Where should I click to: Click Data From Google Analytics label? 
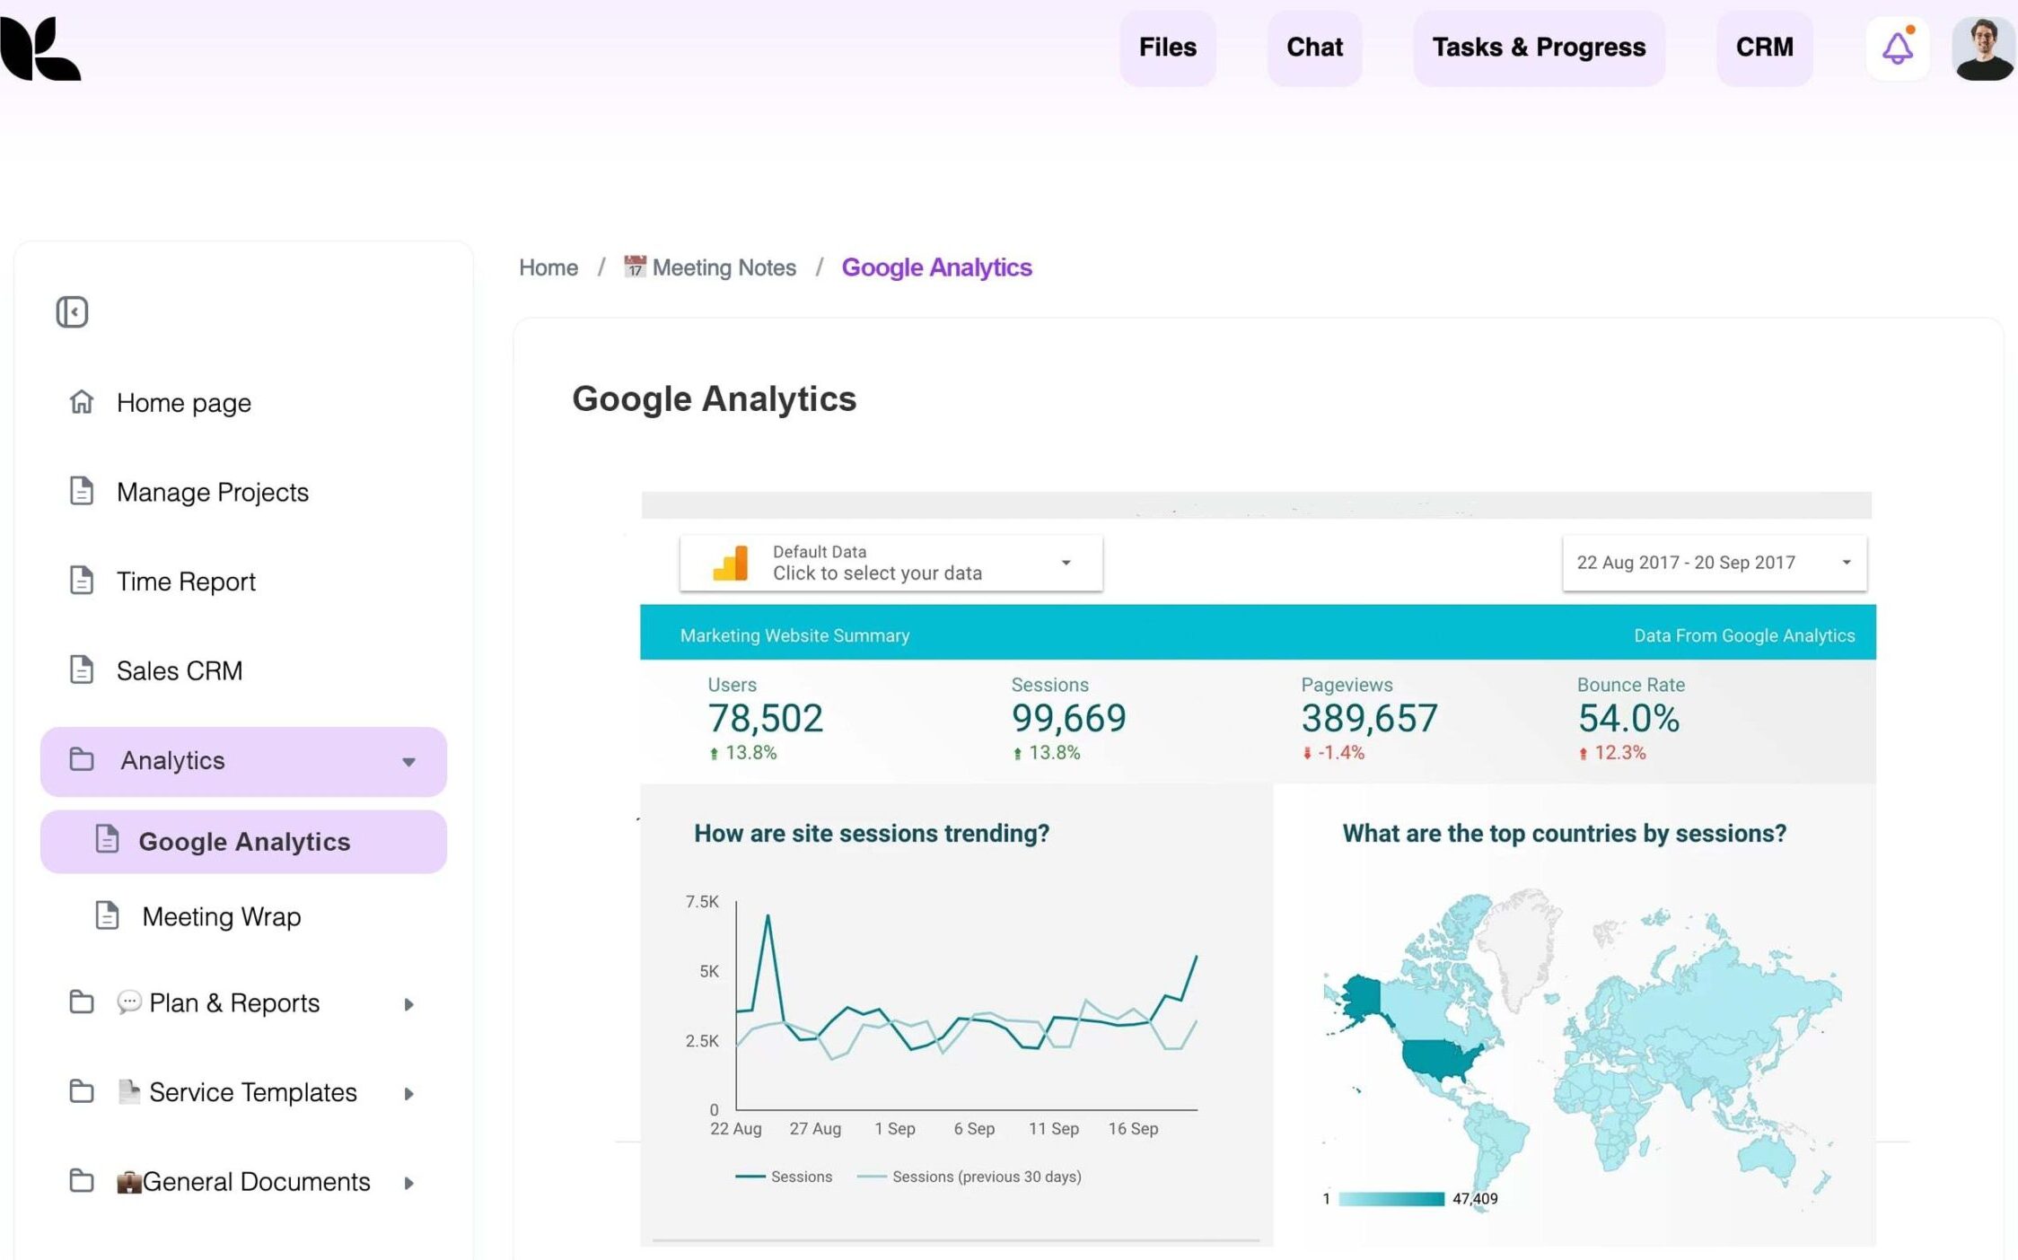(x=1744, y=635)
